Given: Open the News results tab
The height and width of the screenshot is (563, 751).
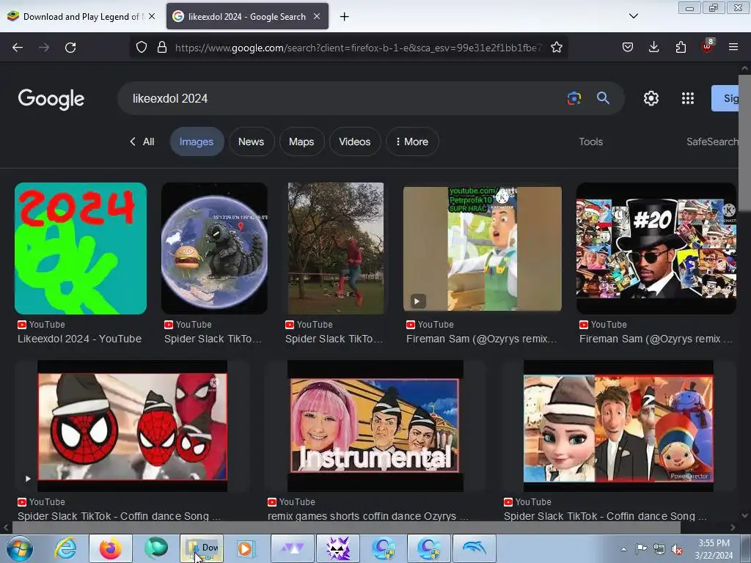Looking at the screenshot, I should tap(251, 141).
